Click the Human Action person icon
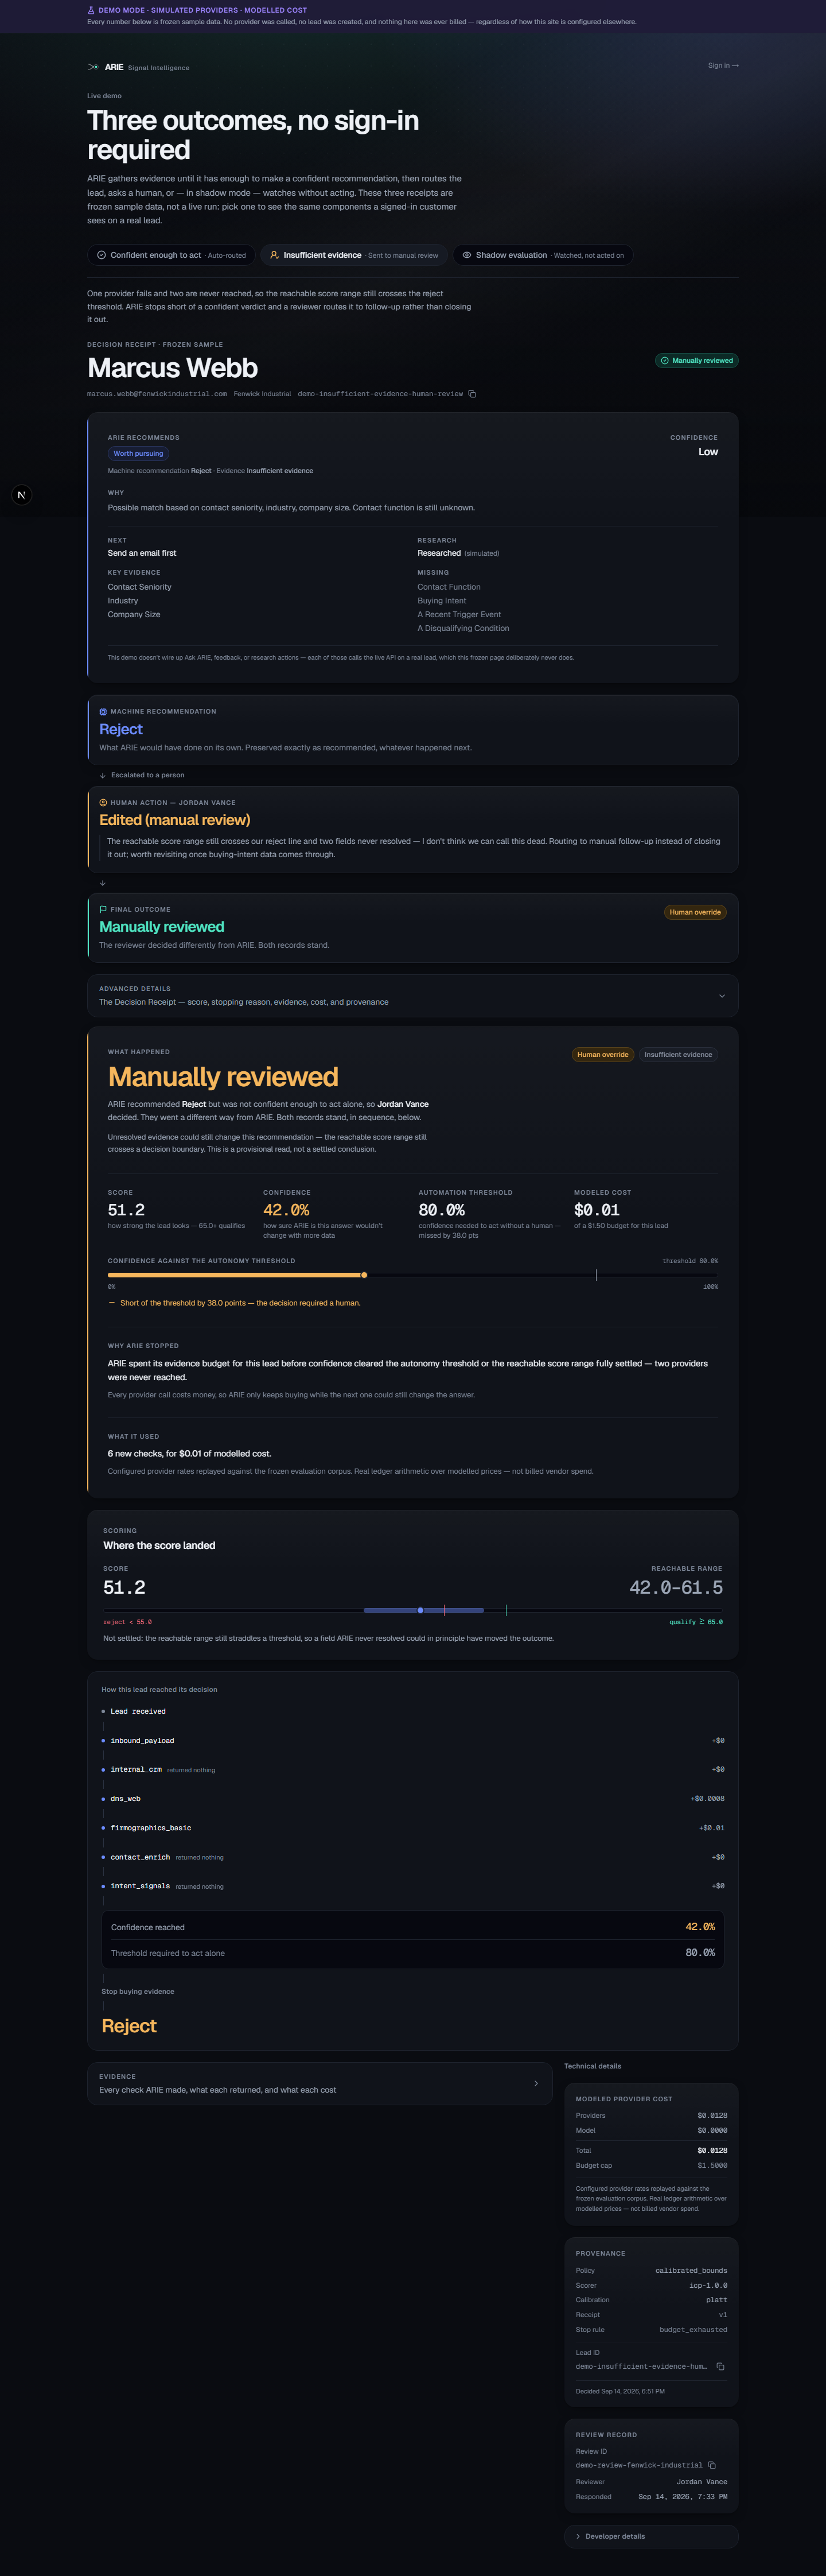Viewport: 826px width, 2576px height. click(x=103, y=802)
